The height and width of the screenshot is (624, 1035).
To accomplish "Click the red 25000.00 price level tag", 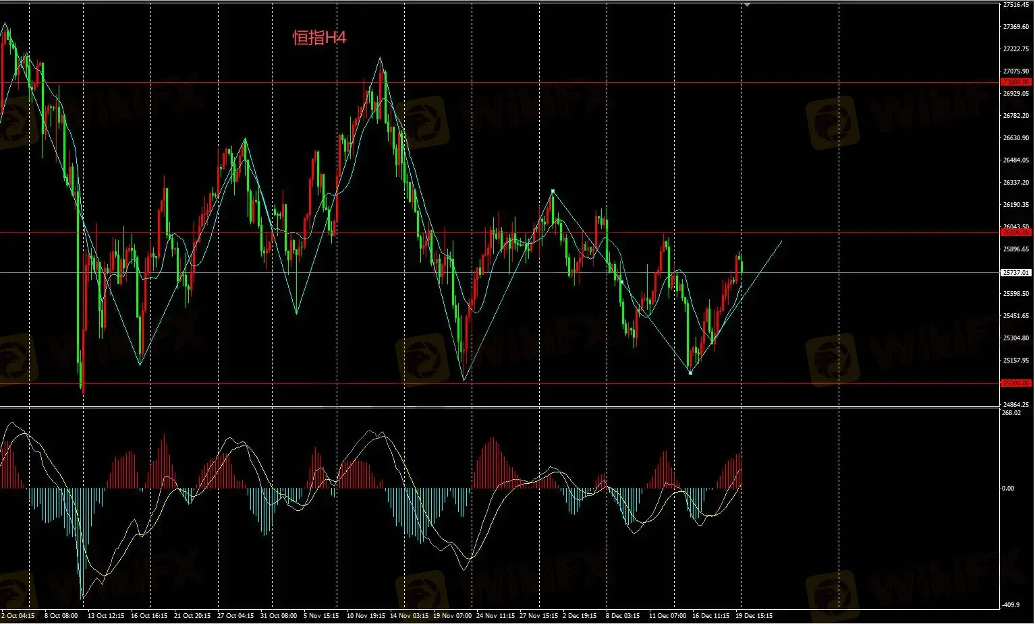I will click(1015, 383).
